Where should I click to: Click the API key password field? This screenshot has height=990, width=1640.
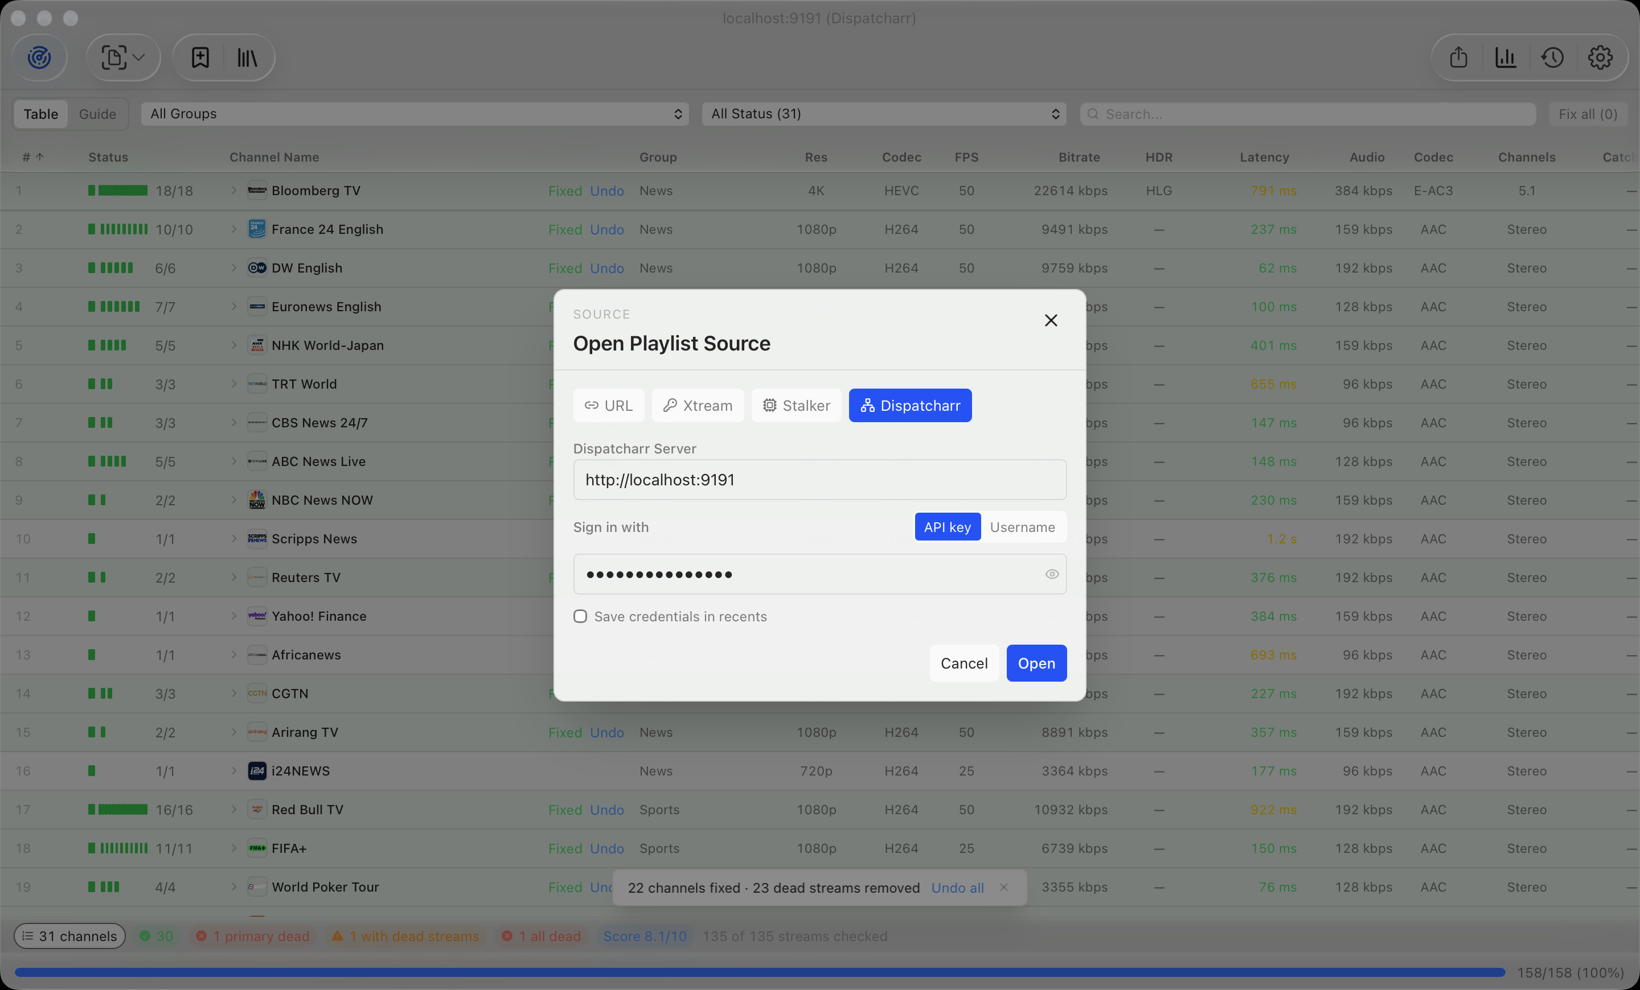[819, 574]
